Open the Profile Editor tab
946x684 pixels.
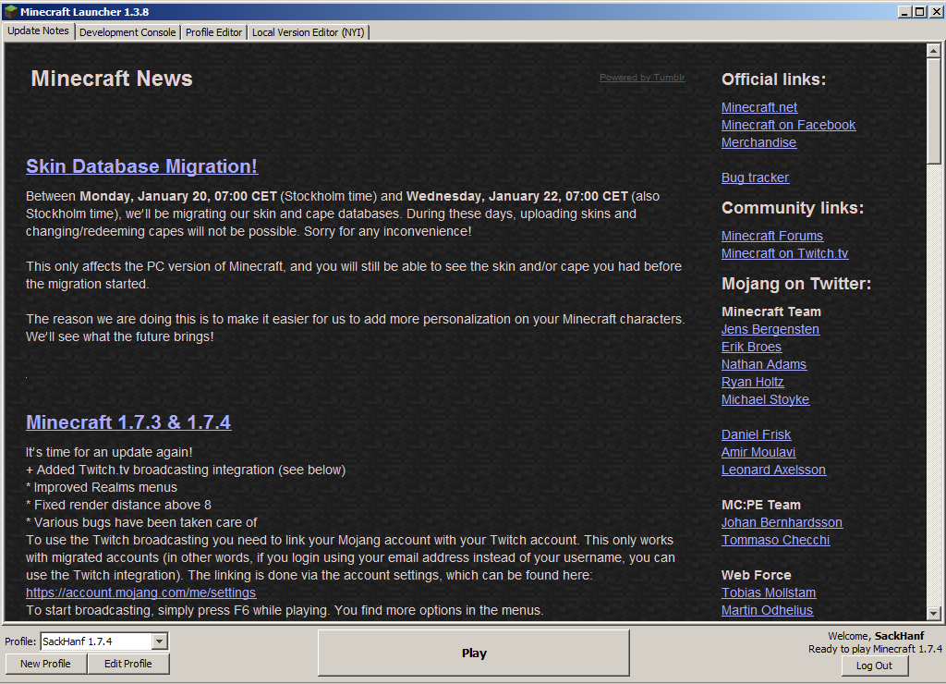(213, 32)
